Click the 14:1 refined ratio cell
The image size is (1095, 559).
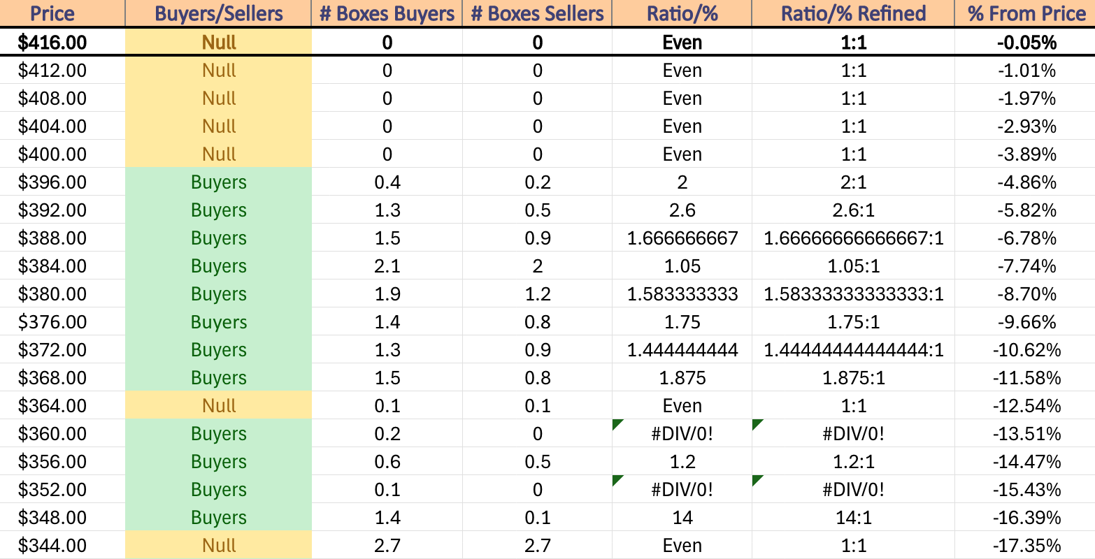tap(853, 517)
